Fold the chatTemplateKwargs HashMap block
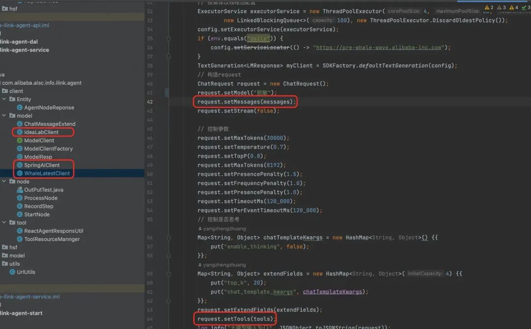This screenshot has width=531, height=329. (x=168, y=238)
